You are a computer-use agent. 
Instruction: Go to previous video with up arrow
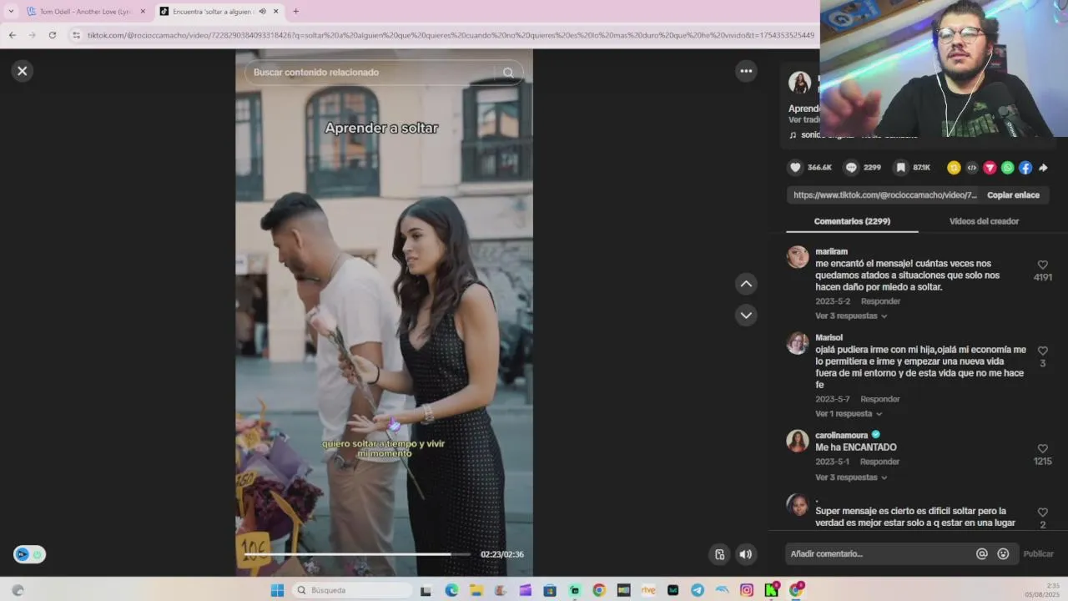click(746, 284)
